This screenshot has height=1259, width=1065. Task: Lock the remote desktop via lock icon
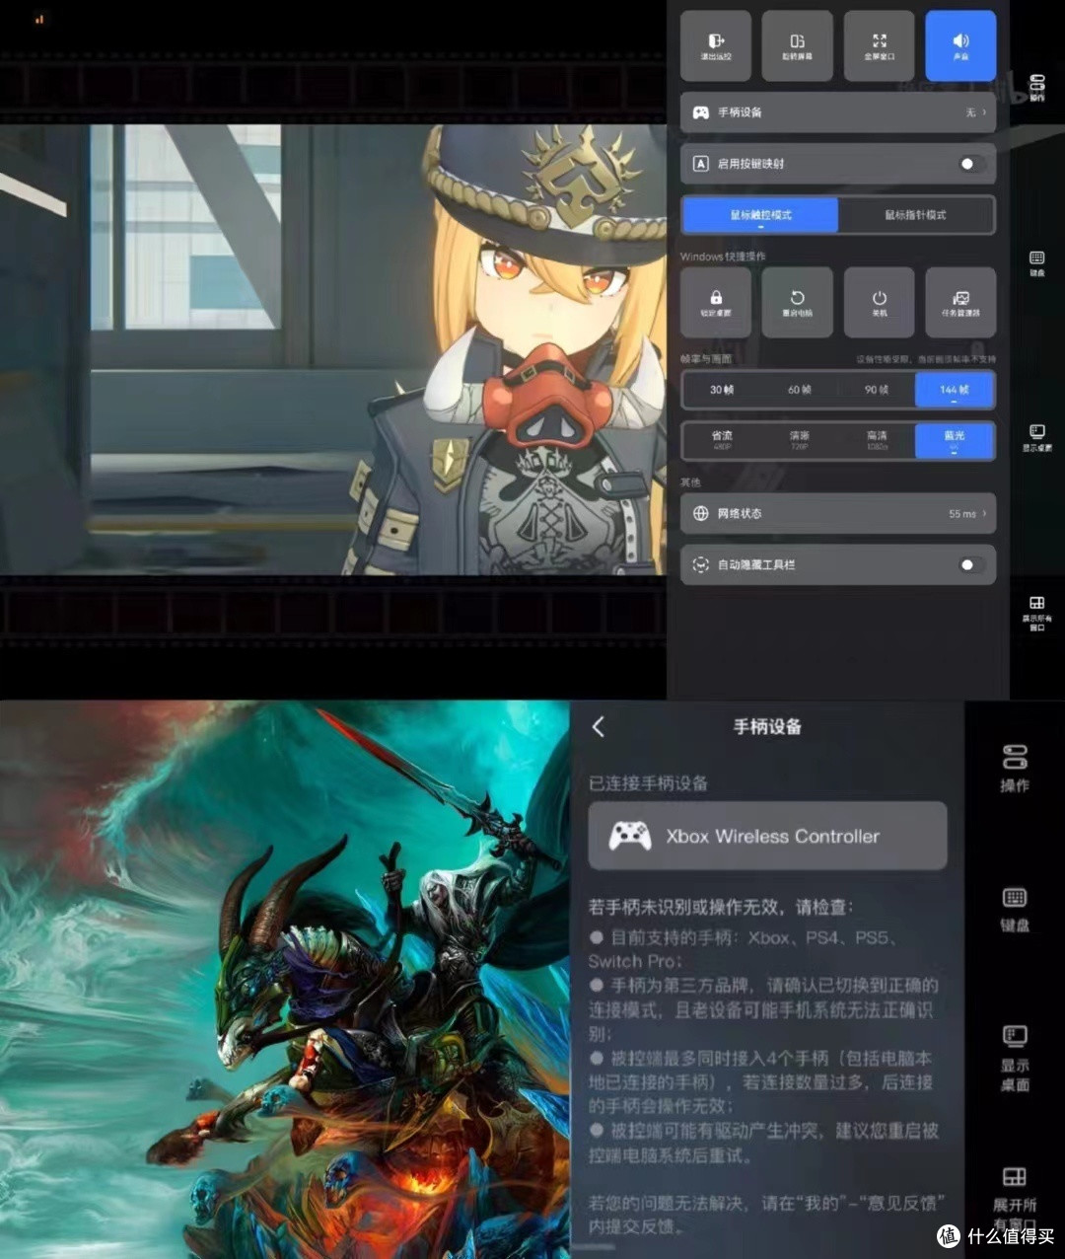tap(716, 302)
